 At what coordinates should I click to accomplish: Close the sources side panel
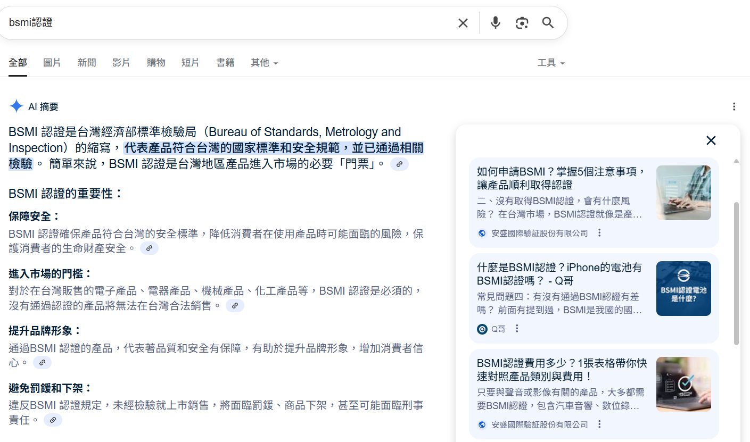click(711, 140)
